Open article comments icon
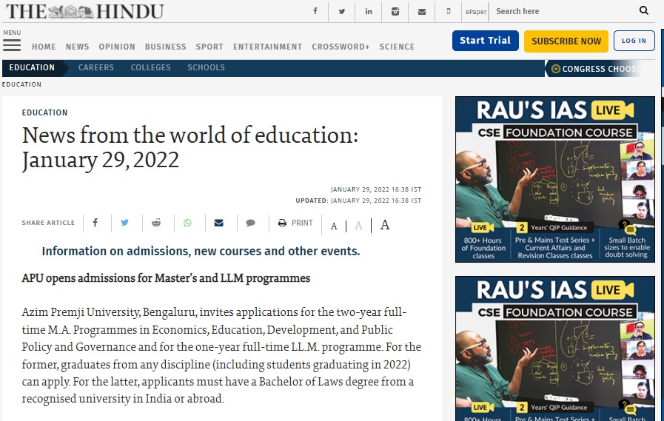 (251, 223)
